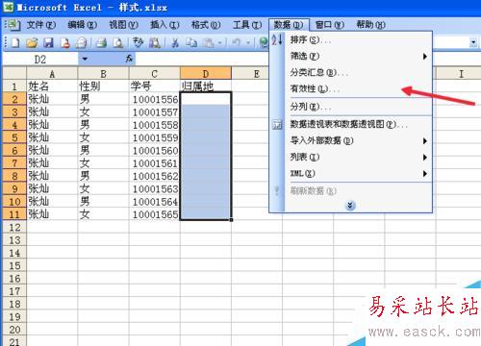Select column C header
Screen dimensions: 481x346
coord(155,74)
